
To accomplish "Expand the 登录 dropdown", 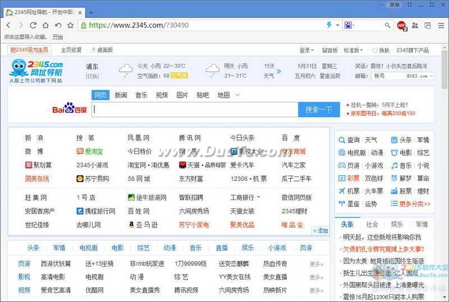I will click(x=306, y=50).
